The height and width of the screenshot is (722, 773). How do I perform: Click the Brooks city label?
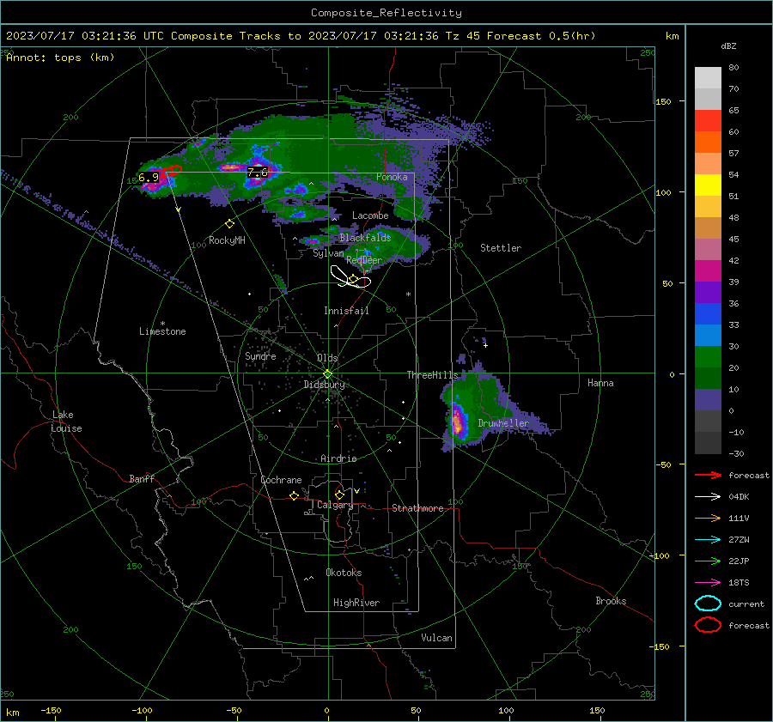click(x=611, y=601)
